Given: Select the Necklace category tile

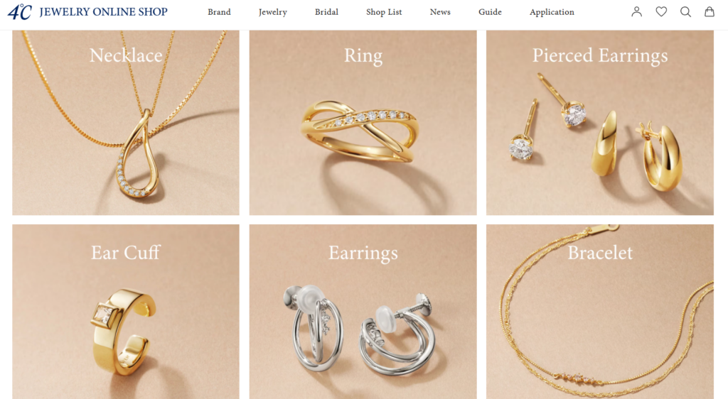Looking at the screenshot, I should coord(126,123).
